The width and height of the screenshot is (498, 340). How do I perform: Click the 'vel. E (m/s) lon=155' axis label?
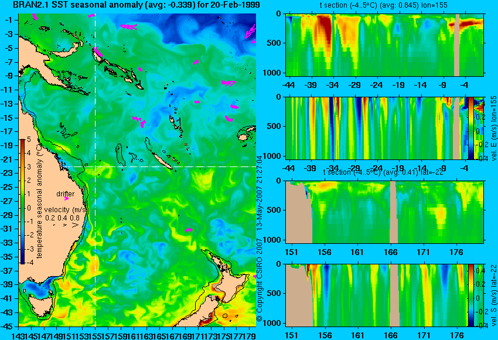tap(493, 128)
